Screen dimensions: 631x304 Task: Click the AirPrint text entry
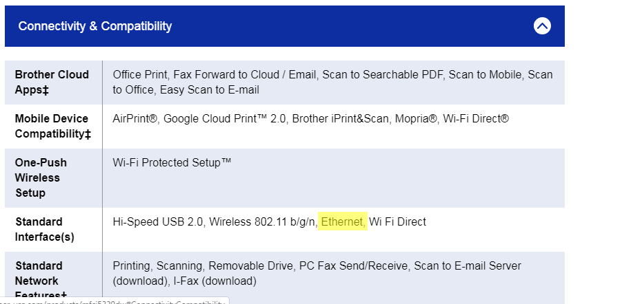(134, 118)
